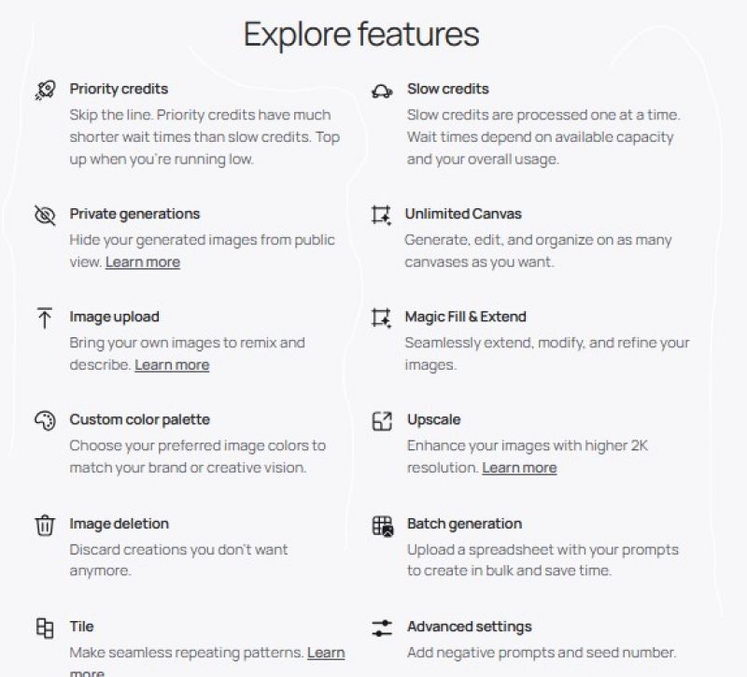The image size is (747, 677).
Task: Follow the Tile Learn more link
Action: click(x=326, y=653)
